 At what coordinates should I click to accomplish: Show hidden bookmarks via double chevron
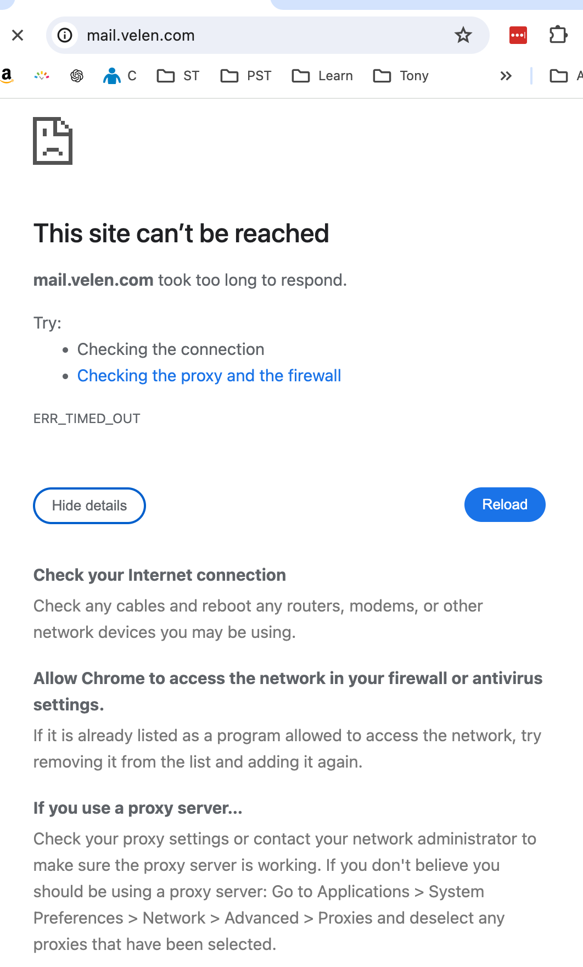coord(506,76)
